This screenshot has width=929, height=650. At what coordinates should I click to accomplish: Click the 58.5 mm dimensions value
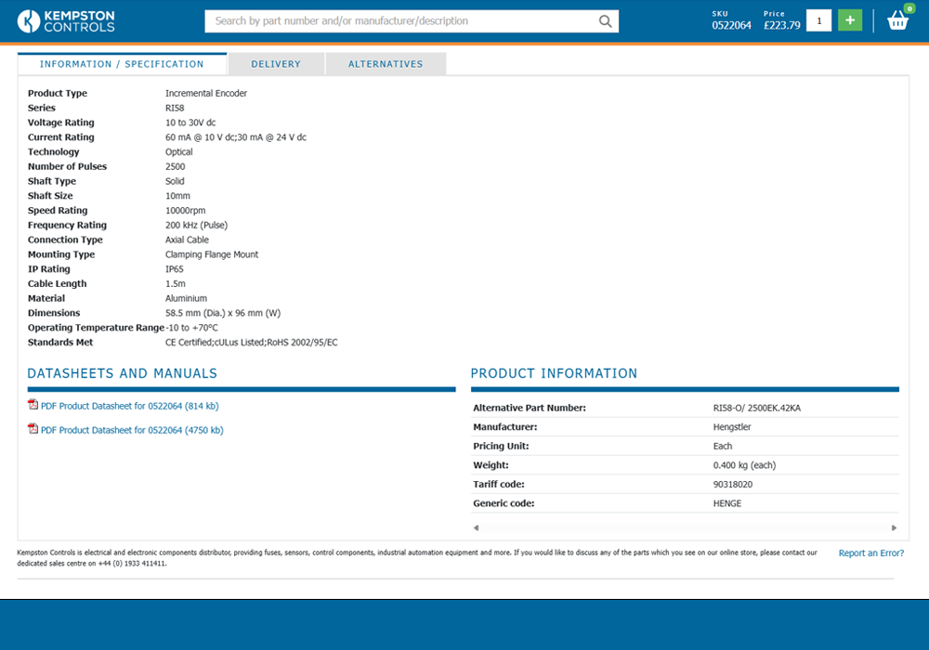pyautogui.click(x=223, y=313)
